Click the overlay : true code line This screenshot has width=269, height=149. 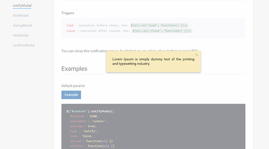tap(83, 126)
